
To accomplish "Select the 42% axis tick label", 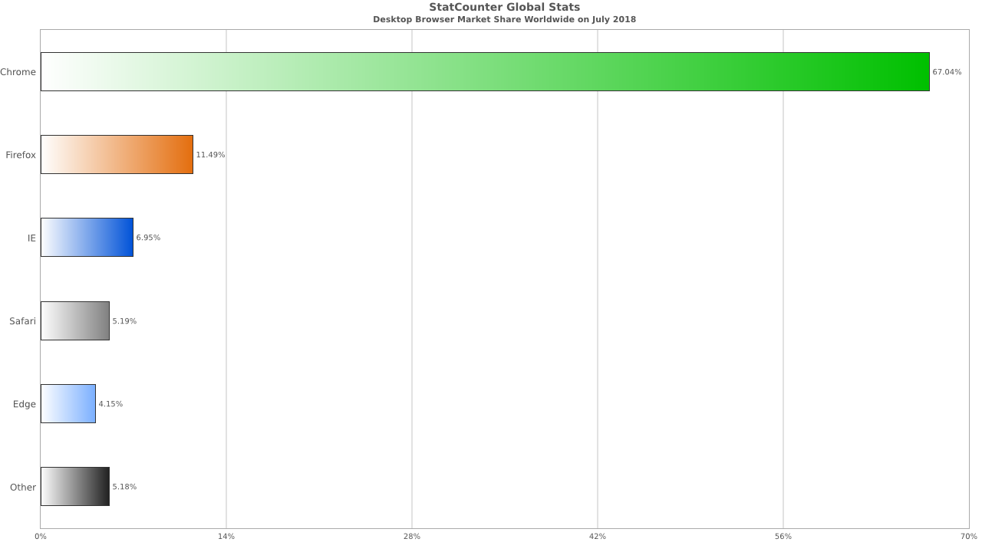I will pyautogui.click(x=598, y=536).
